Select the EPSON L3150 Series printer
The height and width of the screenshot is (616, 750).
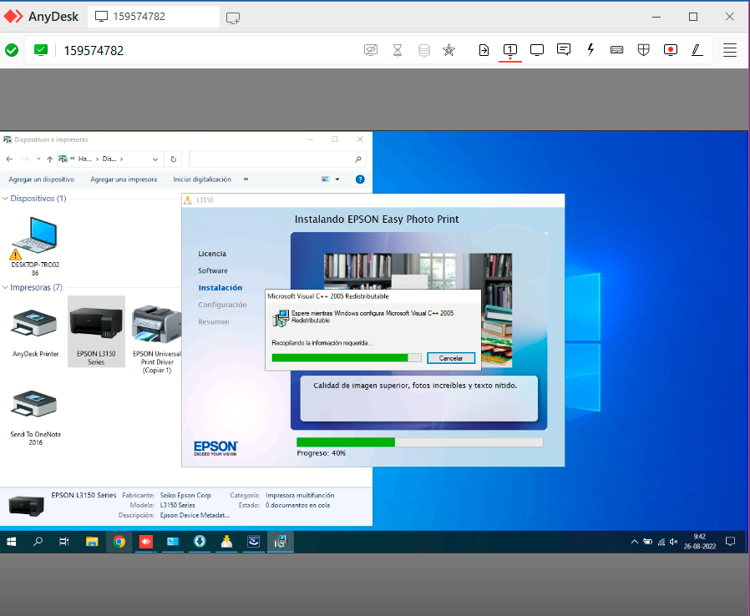[x=96, y=331]
